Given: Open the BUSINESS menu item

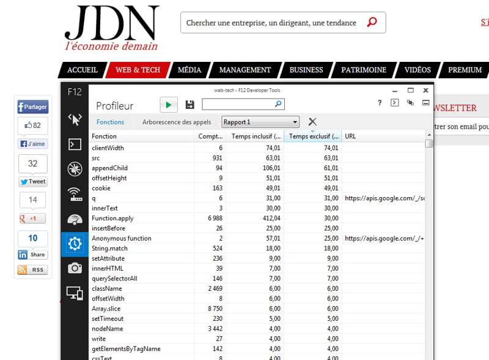Looking at the screenshot, I should 306,70.
